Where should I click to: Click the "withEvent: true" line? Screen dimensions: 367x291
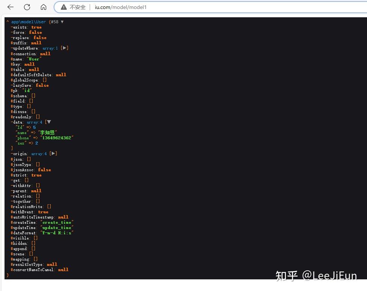[x=30, y=212]
